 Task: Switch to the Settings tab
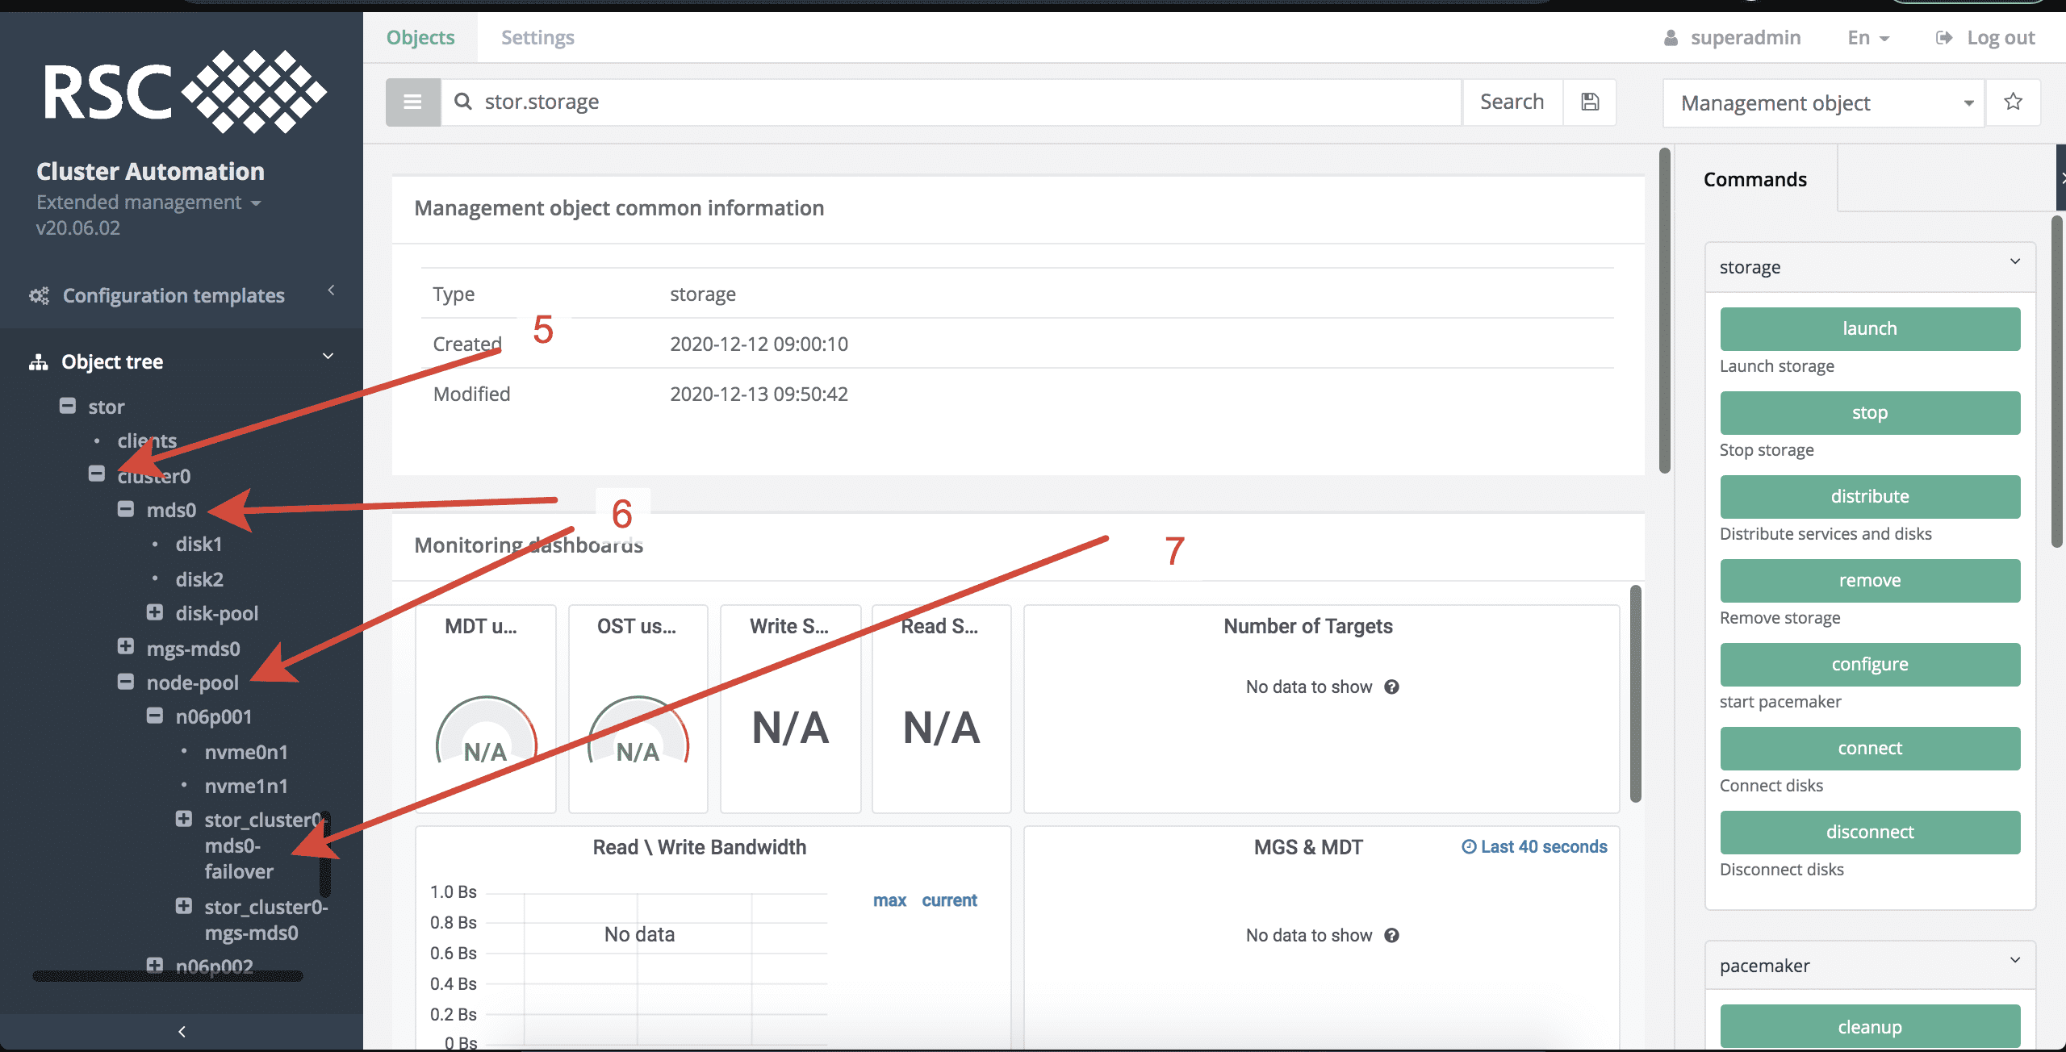coord(537,38)
